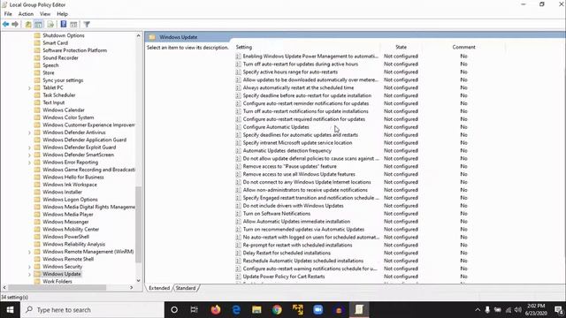
Task: Click the Windows Security folder icon
Action: [37, 267]
